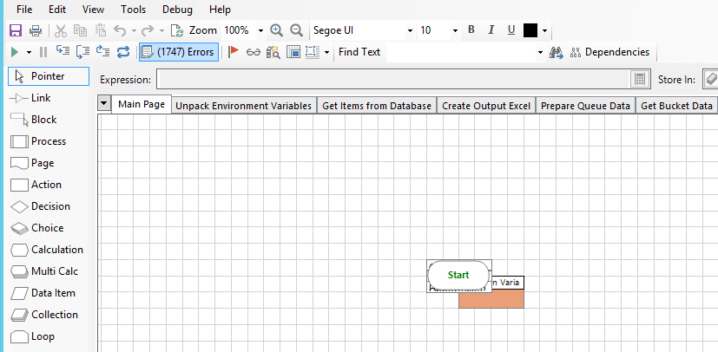The height and width of the screenshot is (352, 718).
Task: Open the Edit menu
Action: tap(57, 10)
